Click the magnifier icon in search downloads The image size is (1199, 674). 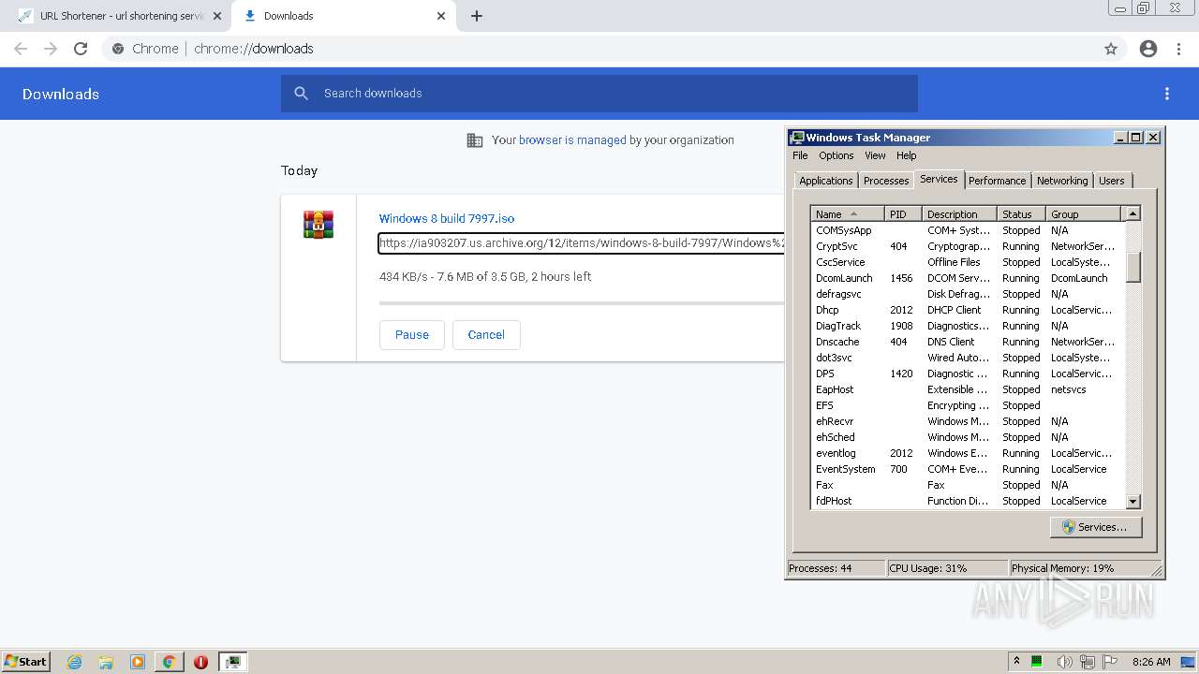tap(301, 94)
